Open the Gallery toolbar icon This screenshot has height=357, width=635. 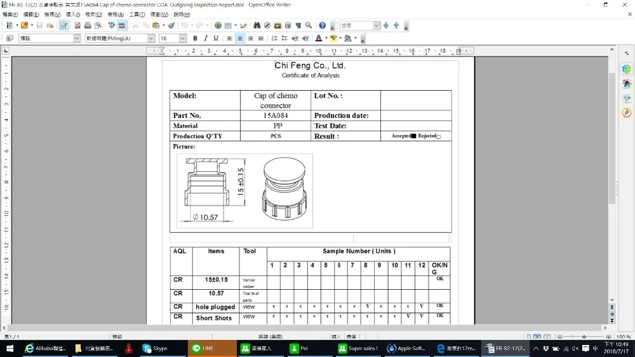click(x=277, y=25)
